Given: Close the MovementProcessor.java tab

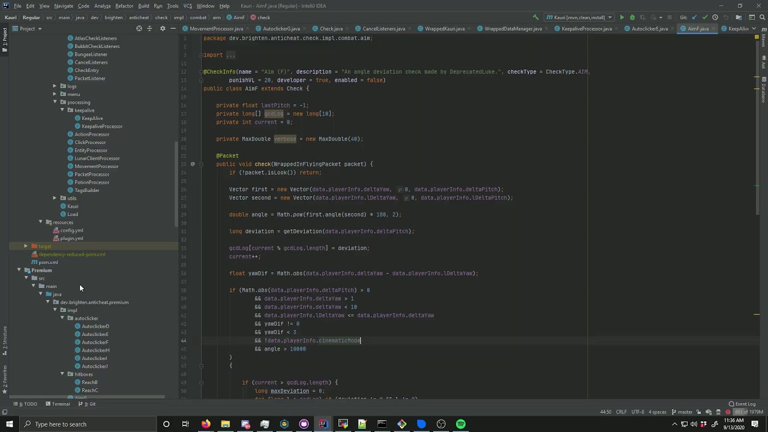Looking at the screenshot, I should (248, 29).
